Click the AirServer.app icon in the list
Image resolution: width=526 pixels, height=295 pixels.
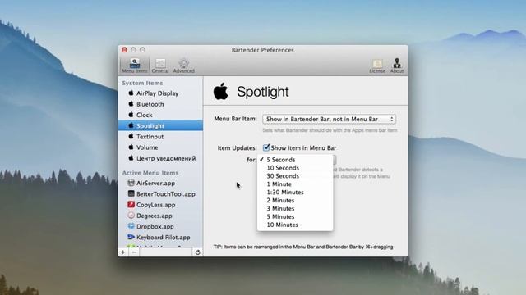point(131,183)
